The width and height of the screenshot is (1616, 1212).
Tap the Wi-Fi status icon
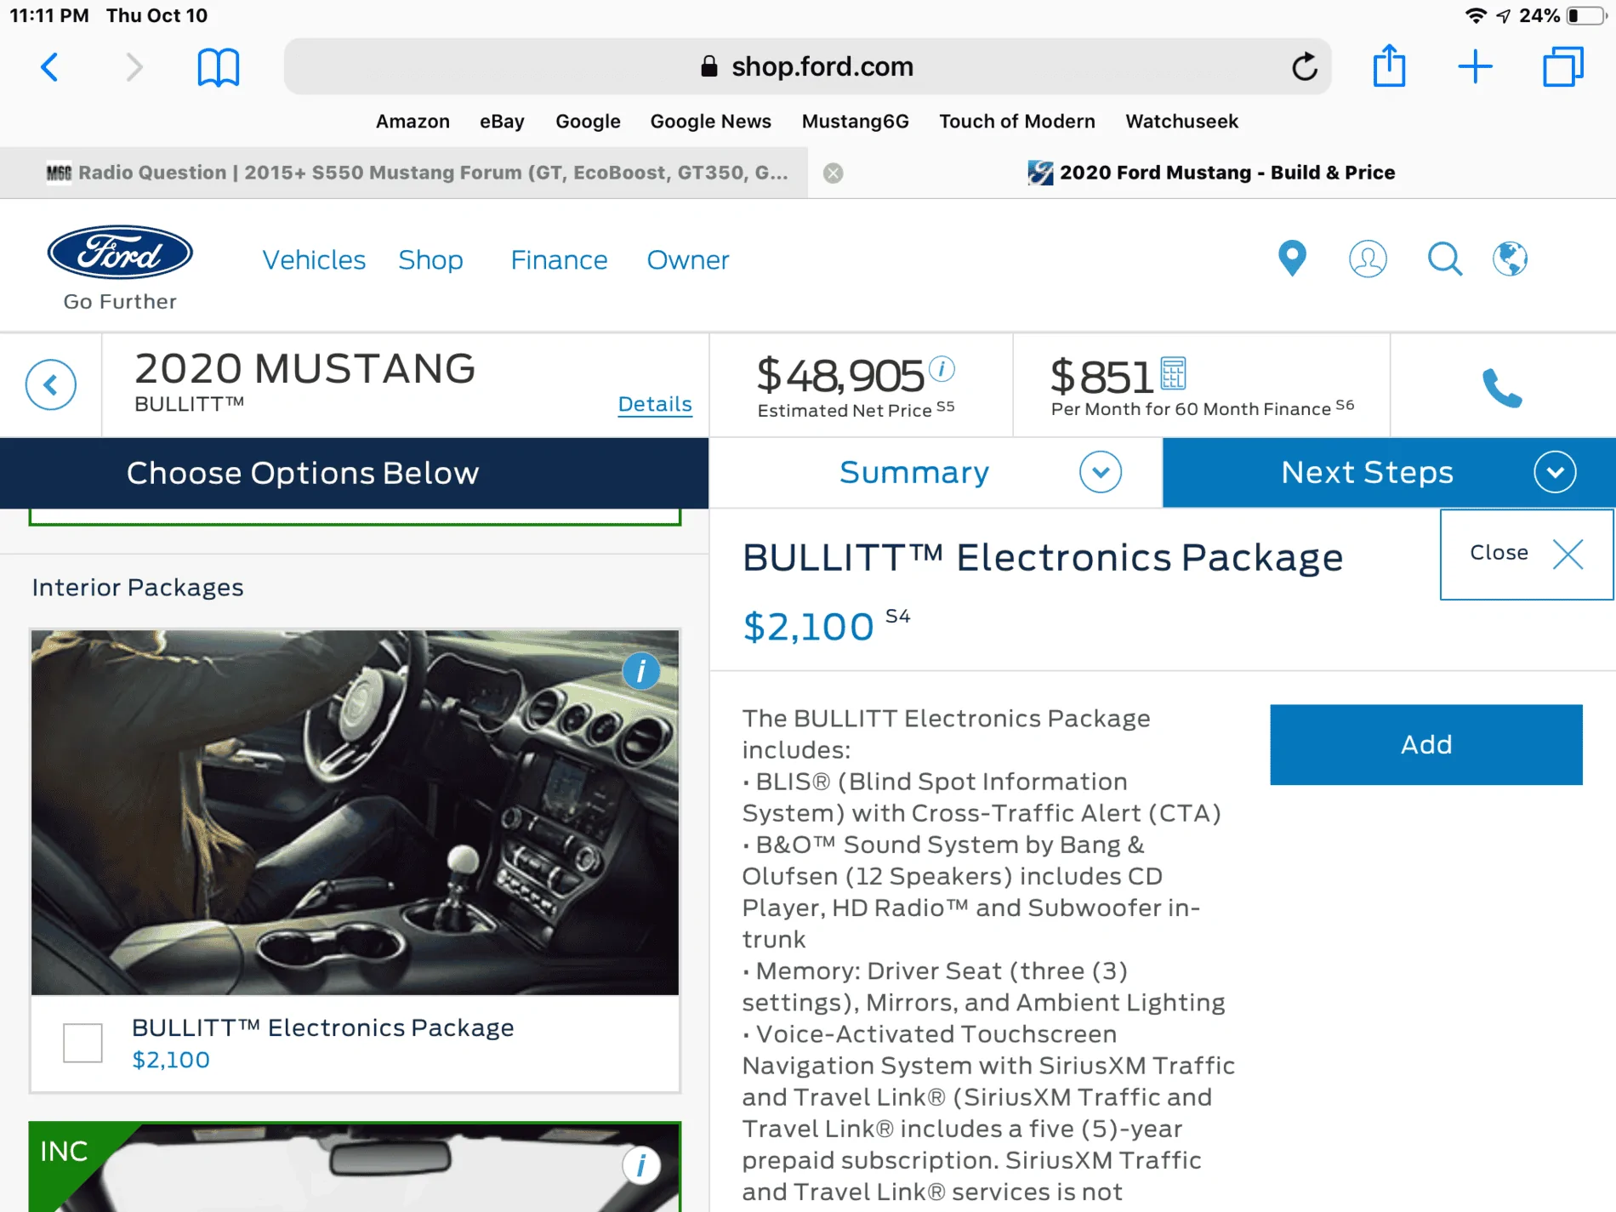1476,16
